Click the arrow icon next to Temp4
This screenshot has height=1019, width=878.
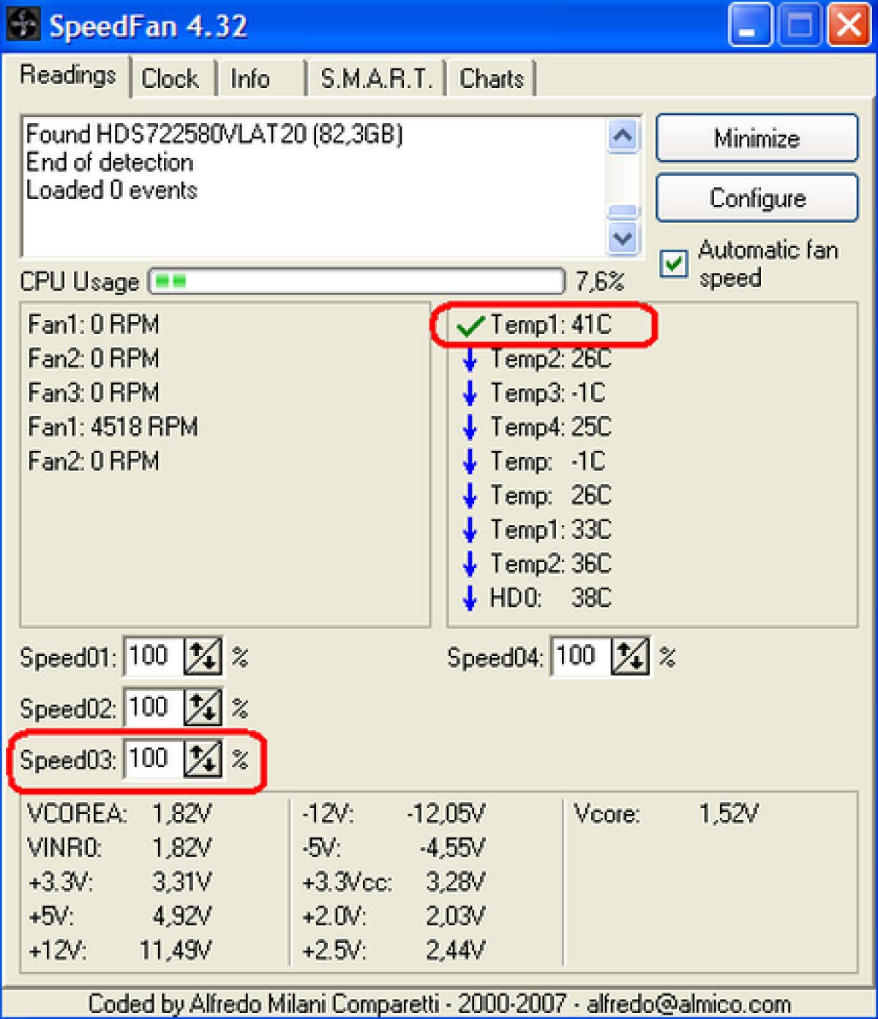(x=469, y=428)
